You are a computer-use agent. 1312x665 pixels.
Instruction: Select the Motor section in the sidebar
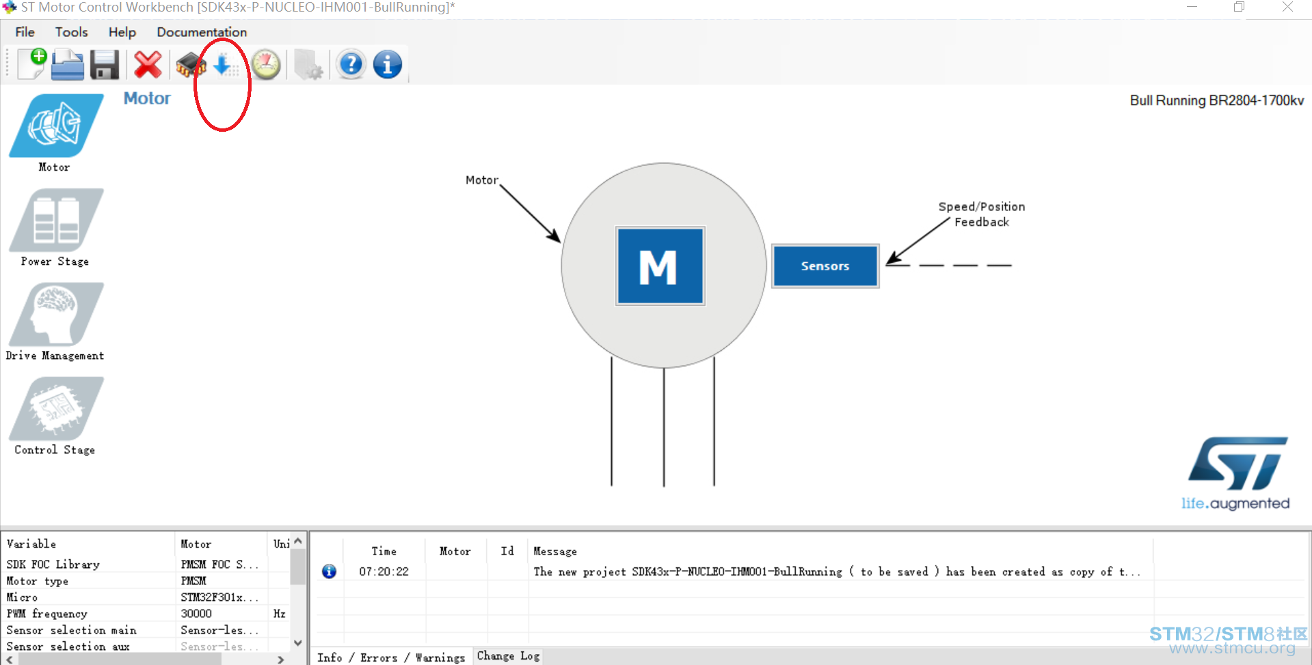click(55, 133)
